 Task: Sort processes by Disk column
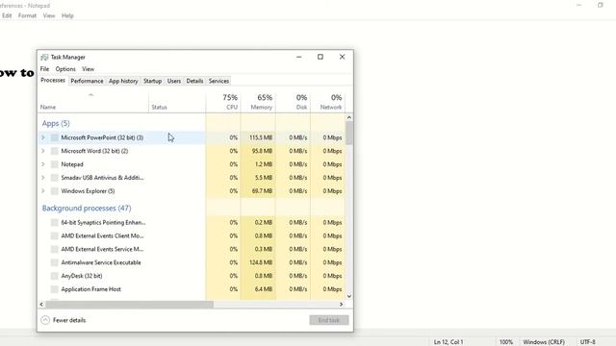pyautogui.click(x=293, y=102)
